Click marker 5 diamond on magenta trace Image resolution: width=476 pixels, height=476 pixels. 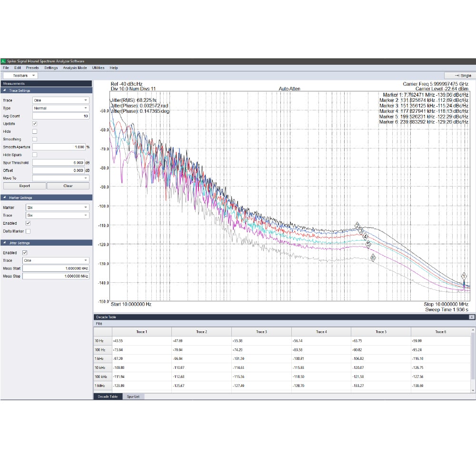368,244
